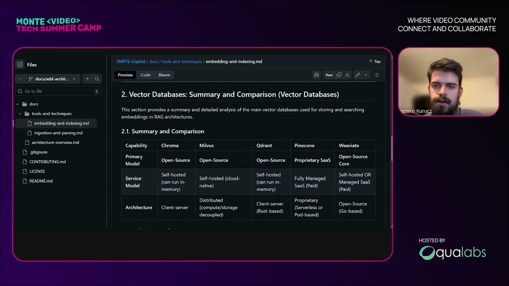Switch to the Blame tab
Image resolution: width=509 pixels, height=286 pixels.
click(x=164, y=75)
